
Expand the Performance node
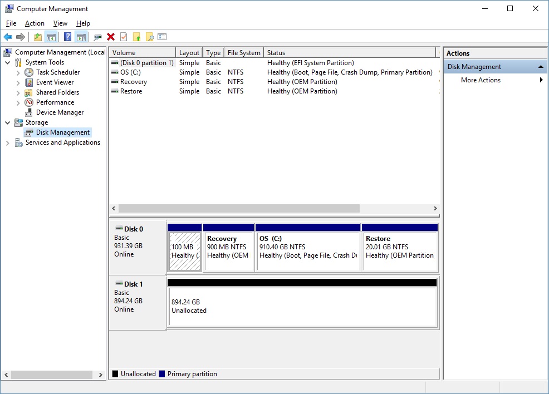click(x=18, y=103)
